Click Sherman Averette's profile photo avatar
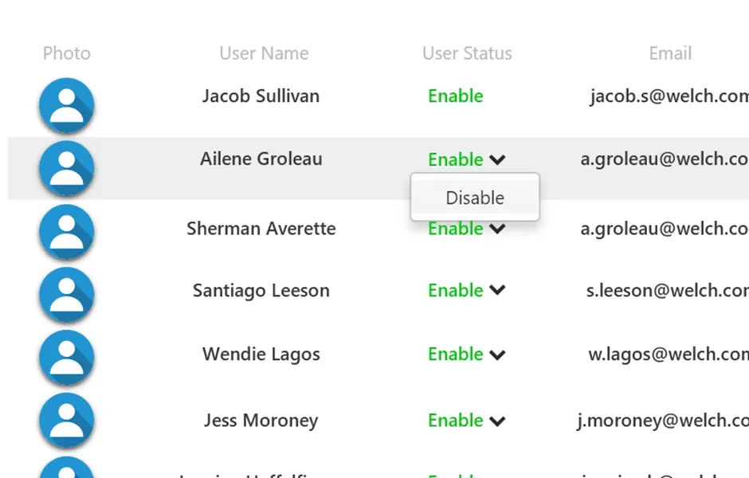 coord(67,233)
